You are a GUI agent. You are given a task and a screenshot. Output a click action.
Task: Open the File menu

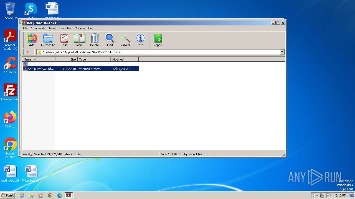pyautogui.click(x=25, y=28)
